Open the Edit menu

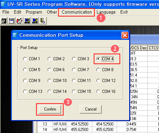18,12
